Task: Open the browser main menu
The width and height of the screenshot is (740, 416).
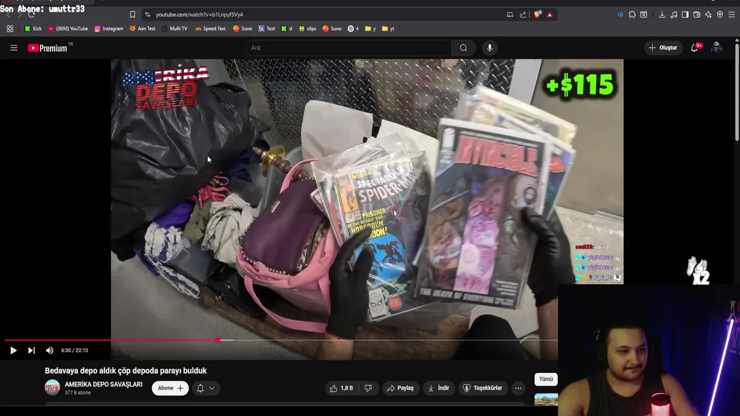Action: (x=732, y=14)
